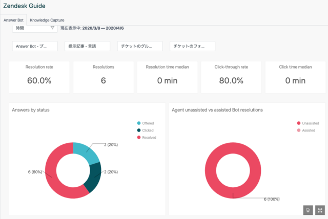The width and height of the screenshot is (328, 219).
Task: Click the Resolution rate 60.0% card
Action: point(39,77)
